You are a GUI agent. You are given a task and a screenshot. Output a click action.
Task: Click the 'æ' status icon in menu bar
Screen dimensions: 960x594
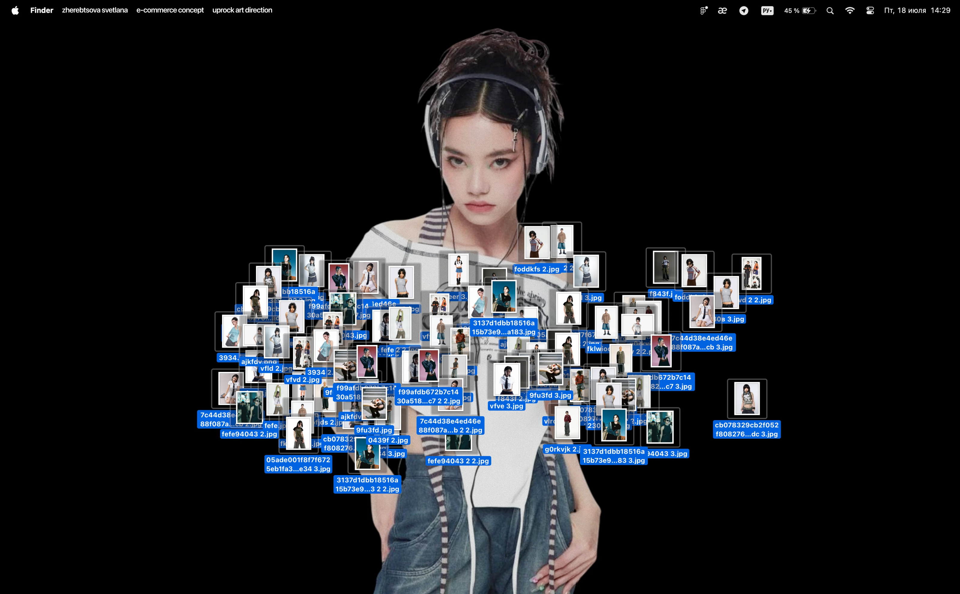[x=722, y=10]
